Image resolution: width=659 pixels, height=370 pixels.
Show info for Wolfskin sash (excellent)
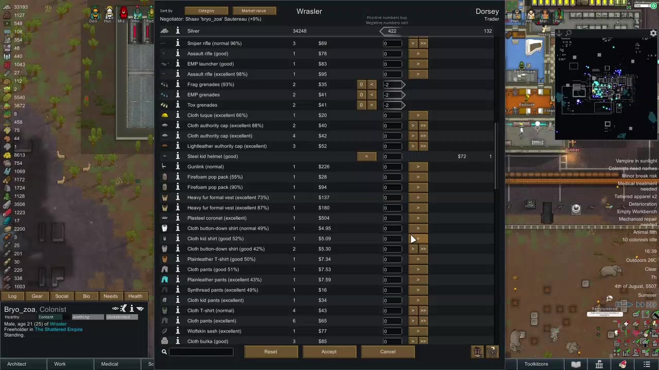[x=178, y=331]
